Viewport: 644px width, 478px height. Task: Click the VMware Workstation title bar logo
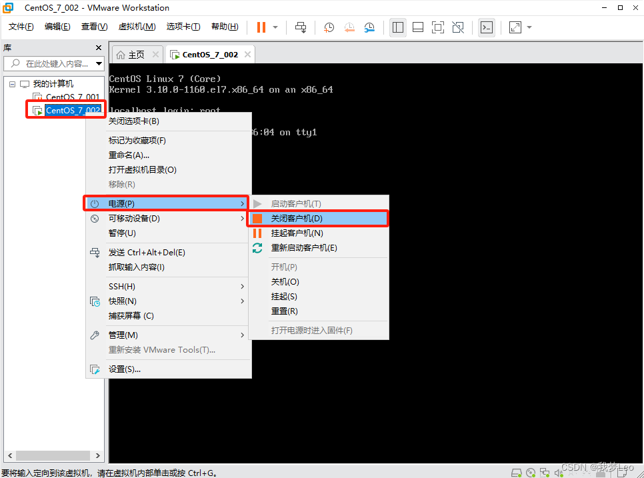pos(8,8)
